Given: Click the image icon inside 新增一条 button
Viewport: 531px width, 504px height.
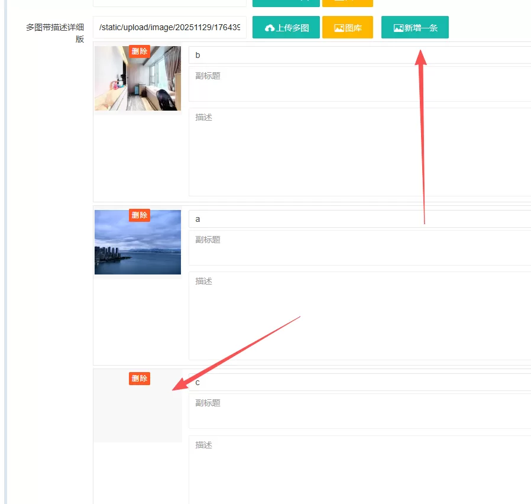Looking at the screenshot, I should (399, 27).
